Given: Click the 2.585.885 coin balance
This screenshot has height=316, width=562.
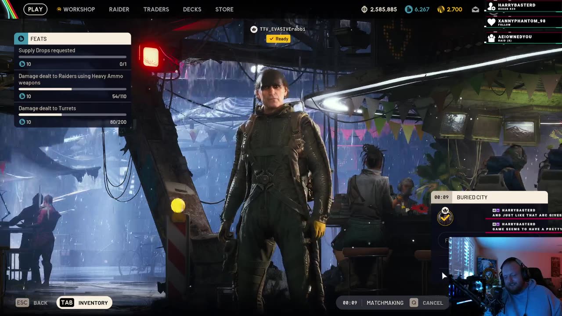Looking at the screenshot, I should click(x=383, y=9).
